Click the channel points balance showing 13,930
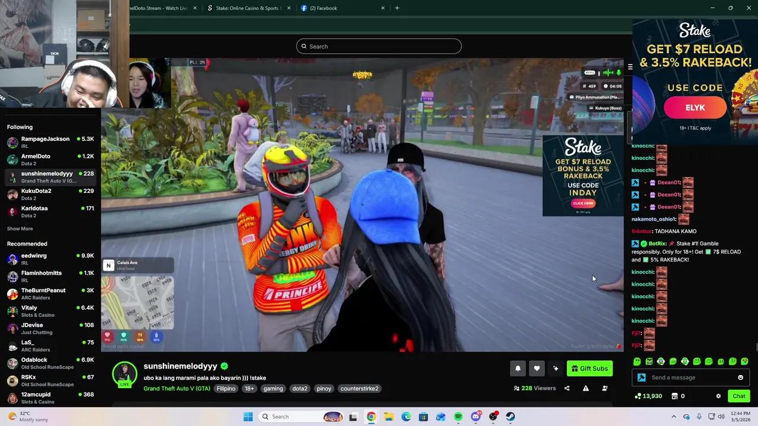 click(649, 396)
